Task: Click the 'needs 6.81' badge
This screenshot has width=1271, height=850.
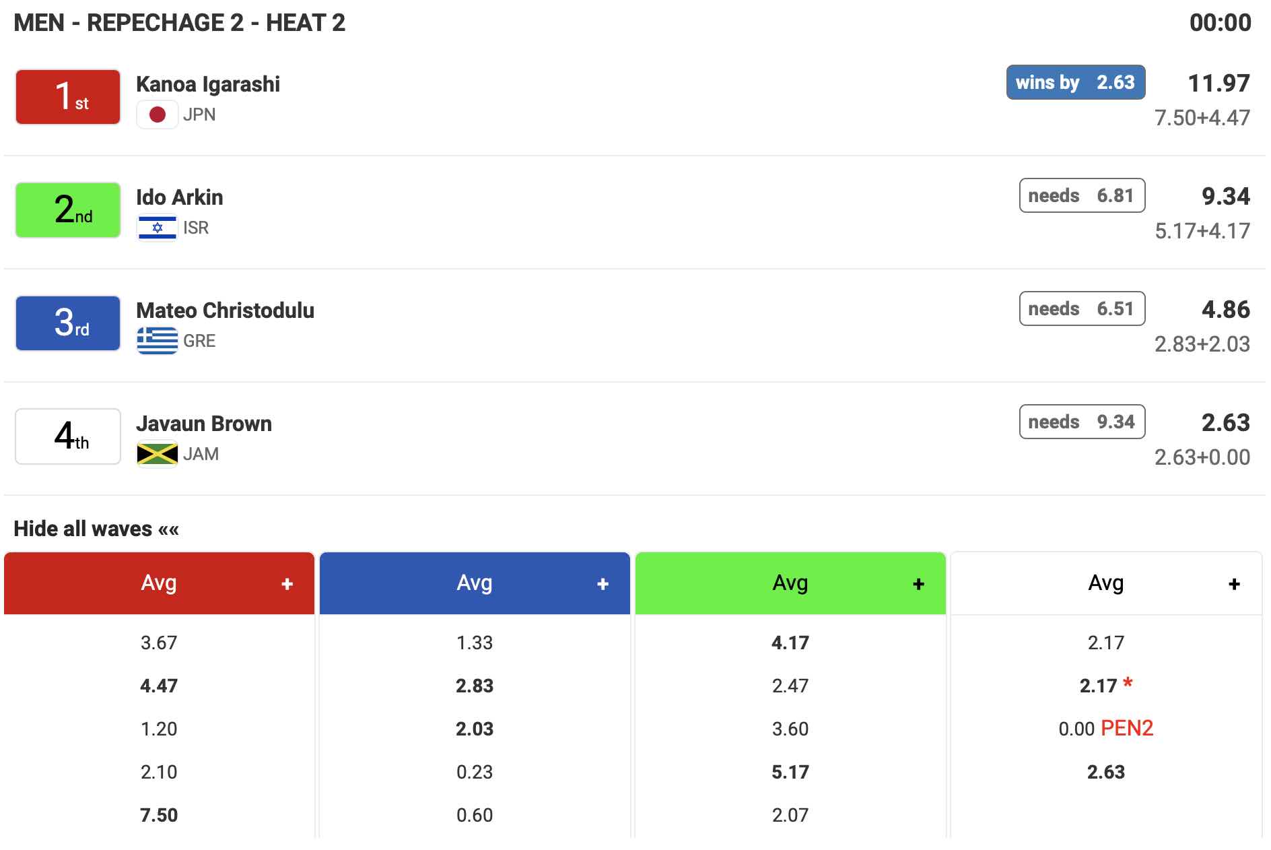Action: pos(1082,195)
